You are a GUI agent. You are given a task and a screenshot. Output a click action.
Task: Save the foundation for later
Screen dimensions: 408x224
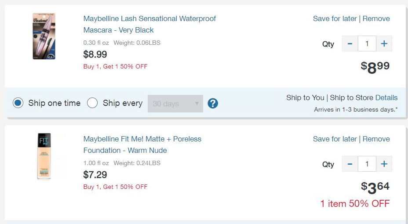(335, 139)
